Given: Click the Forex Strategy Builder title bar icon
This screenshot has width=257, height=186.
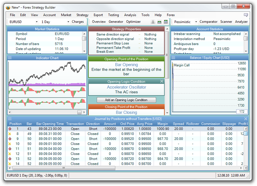Looking at the screenshot, I should pyautogui.click(x=8, y=7).
